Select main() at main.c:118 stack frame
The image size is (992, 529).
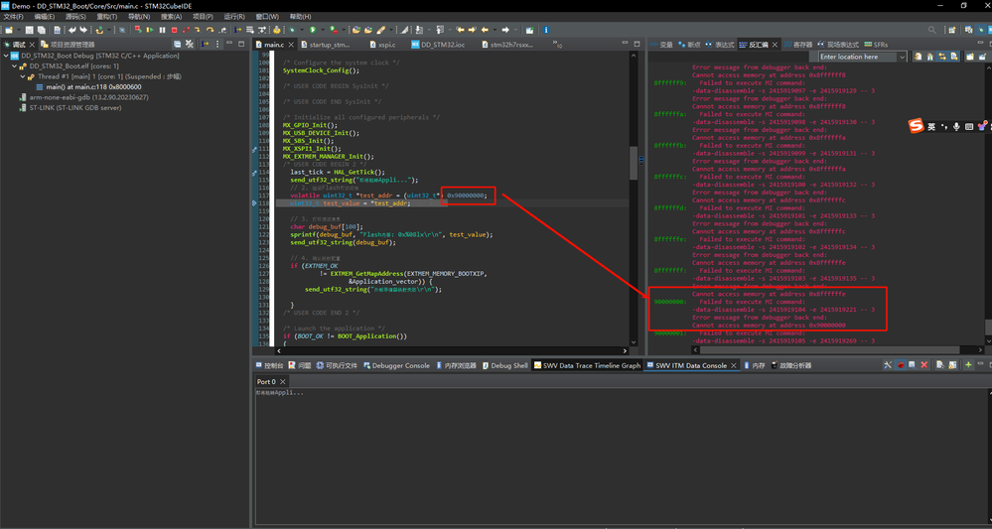[89, 86]
